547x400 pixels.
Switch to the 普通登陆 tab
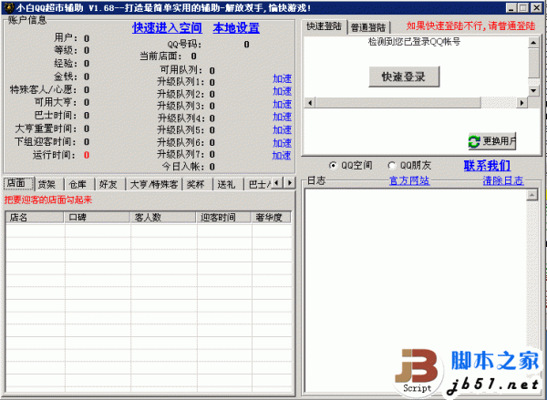click(x=368, y=27)
